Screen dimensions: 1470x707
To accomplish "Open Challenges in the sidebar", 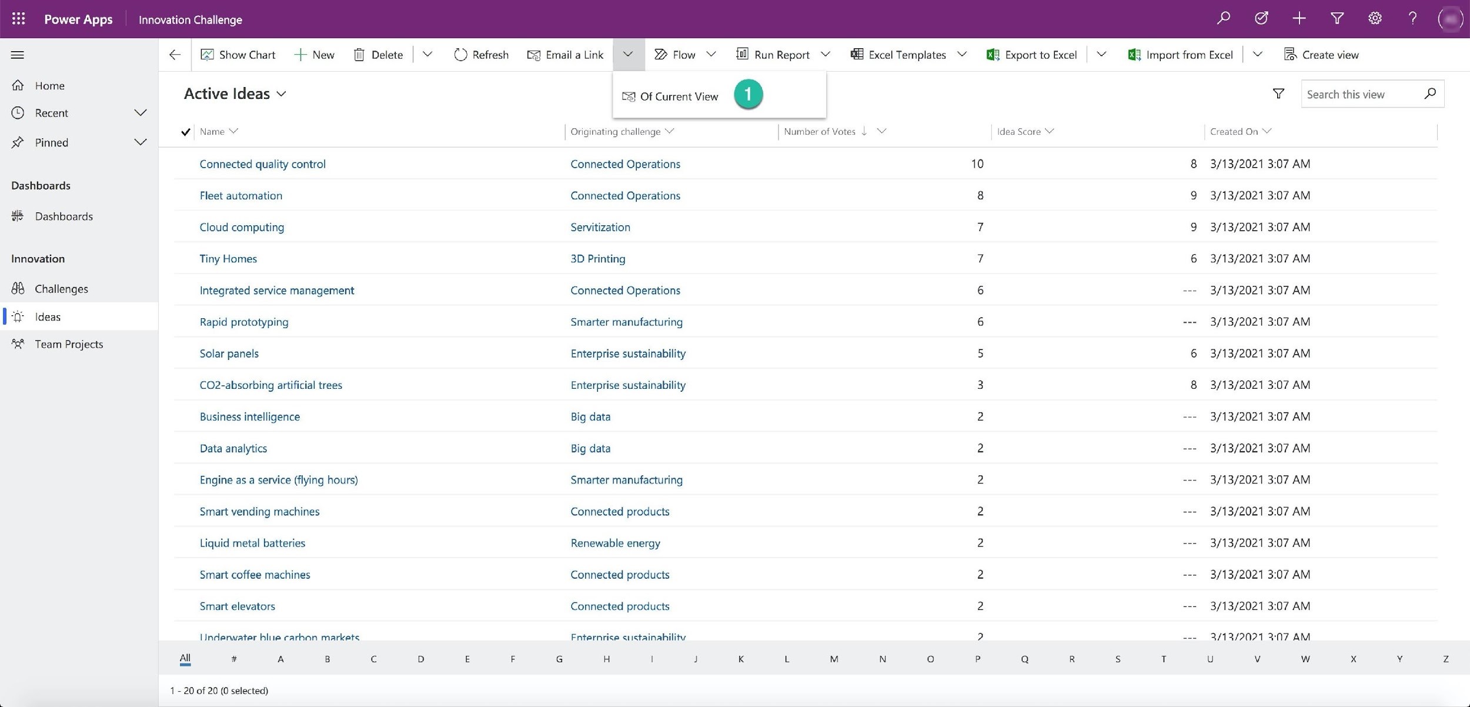I will (x=79, y=289).
